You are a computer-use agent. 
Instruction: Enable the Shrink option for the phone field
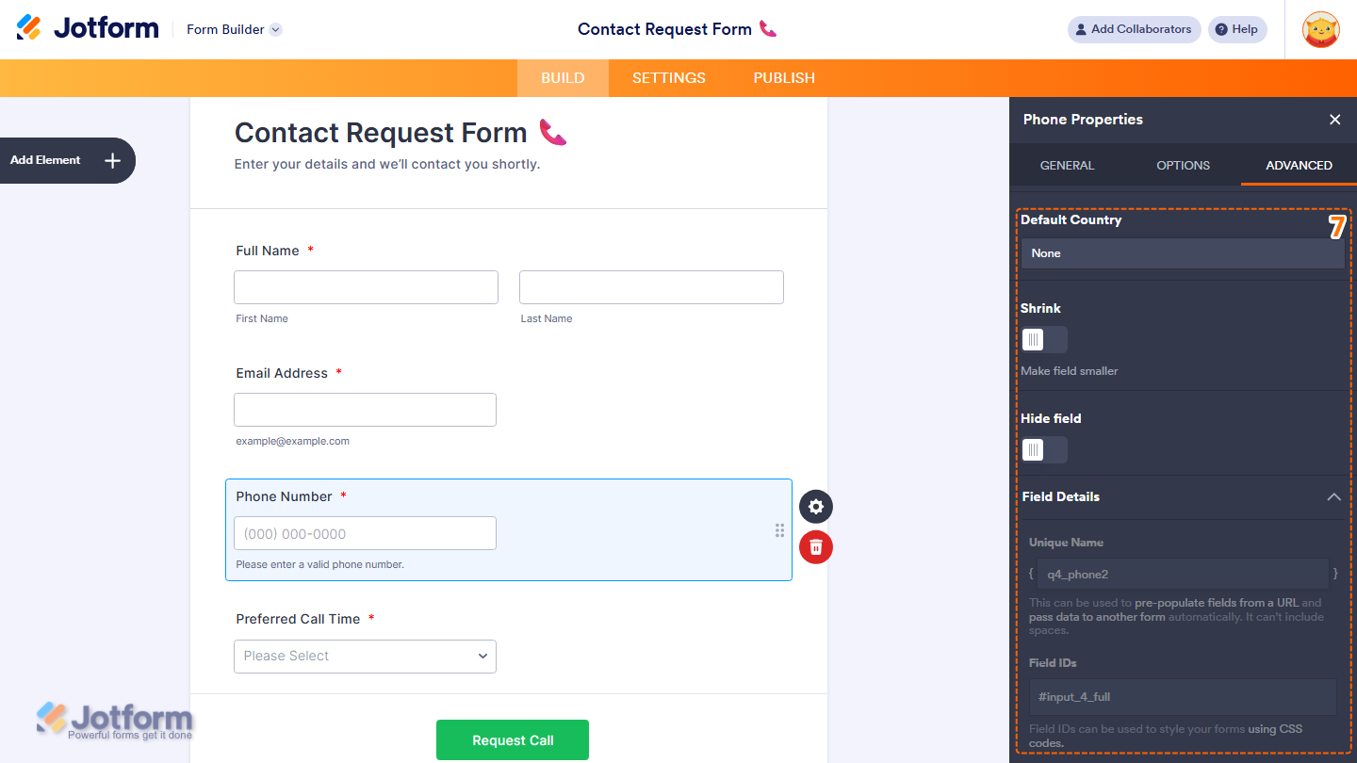coord(1043,339)
